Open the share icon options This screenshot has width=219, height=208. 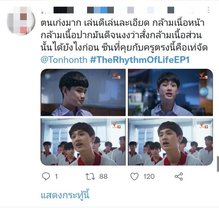coord(179,176)
